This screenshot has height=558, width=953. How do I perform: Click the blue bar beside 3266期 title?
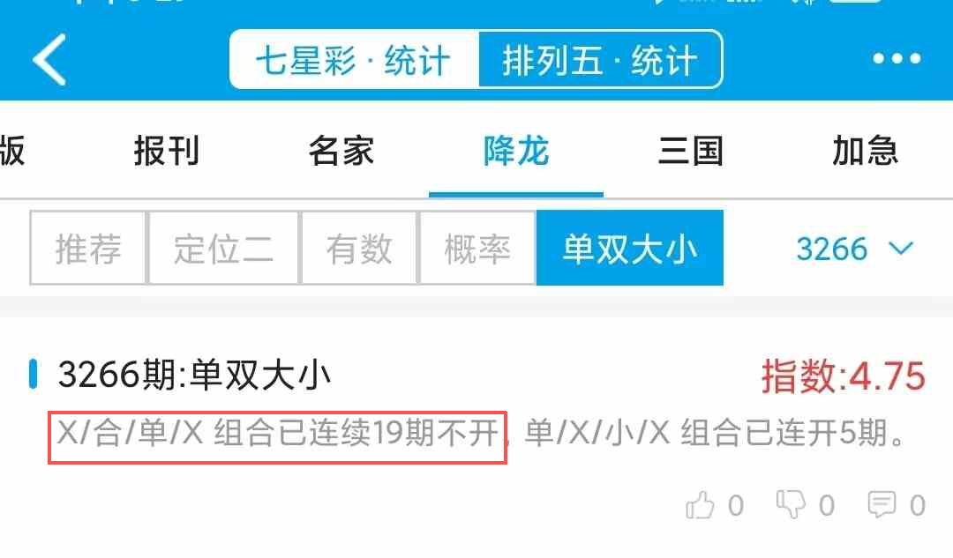pyautogui.click(x=34, y=374)
